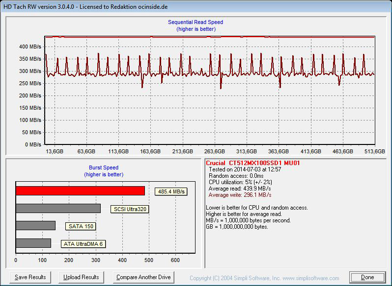Viewport: 392px width, 286px height.
Task: Click the 363,6GB axis label
Action: 279,151
